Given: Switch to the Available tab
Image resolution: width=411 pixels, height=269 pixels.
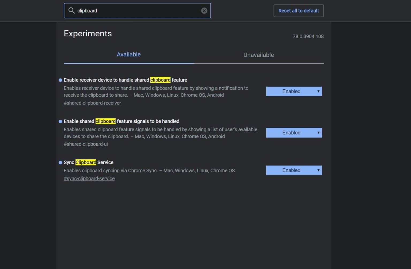Looking at the screenshot, I should pos(128,55).
